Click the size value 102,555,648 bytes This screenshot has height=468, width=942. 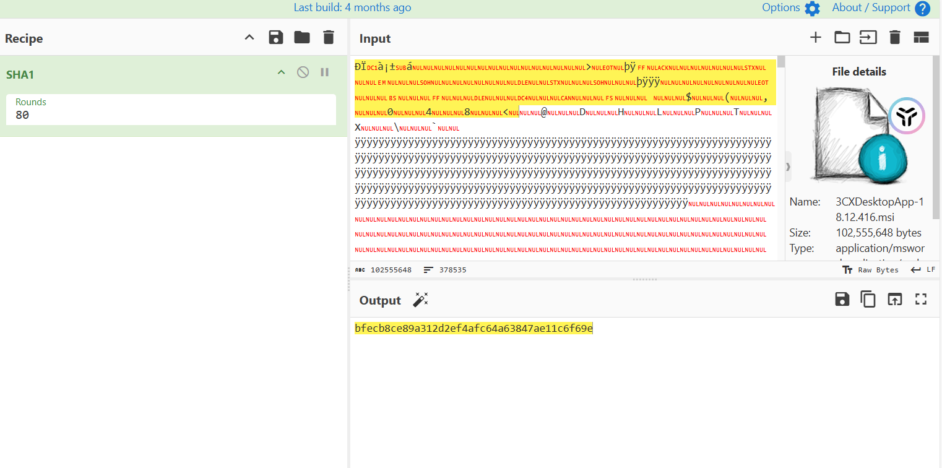[878, 233]
